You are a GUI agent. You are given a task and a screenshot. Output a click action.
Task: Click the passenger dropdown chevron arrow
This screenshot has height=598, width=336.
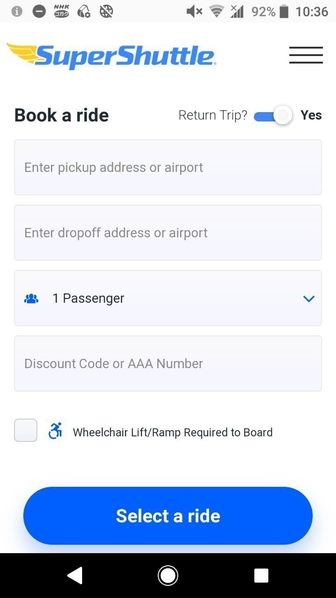click(x=309, y=299)
